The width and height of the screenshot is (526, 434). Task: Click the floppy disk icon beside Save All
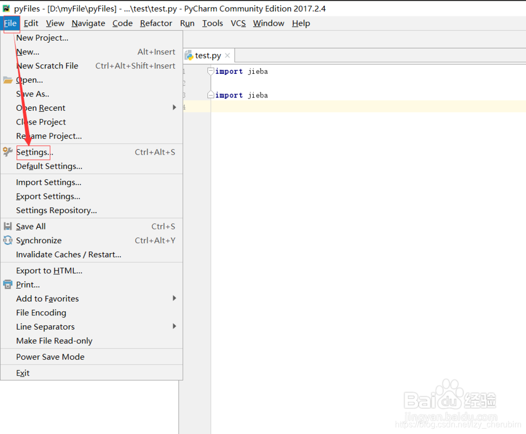pyautogui.click(x=8, y=226)
